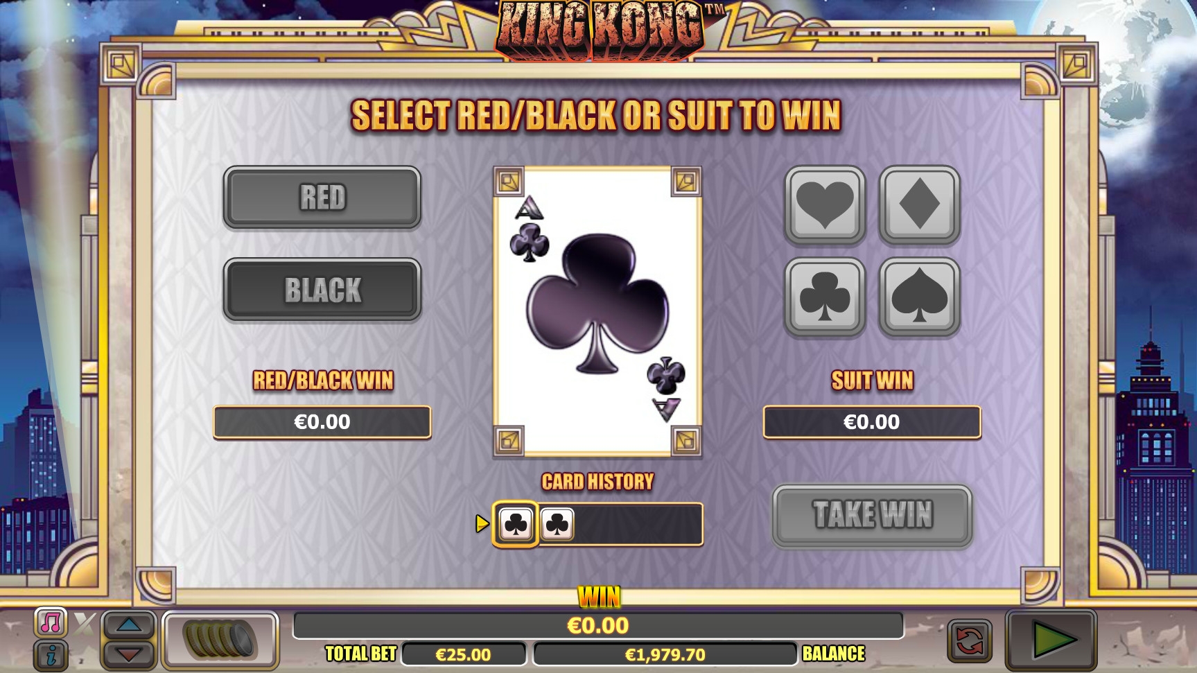Click the second card history club

pyautogui.click(x=557, y=524)
